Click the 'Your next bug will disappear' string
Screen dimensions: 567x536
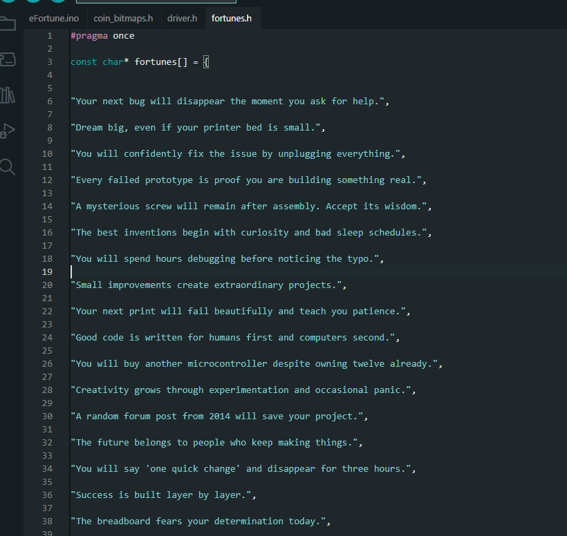click(230, 102)
